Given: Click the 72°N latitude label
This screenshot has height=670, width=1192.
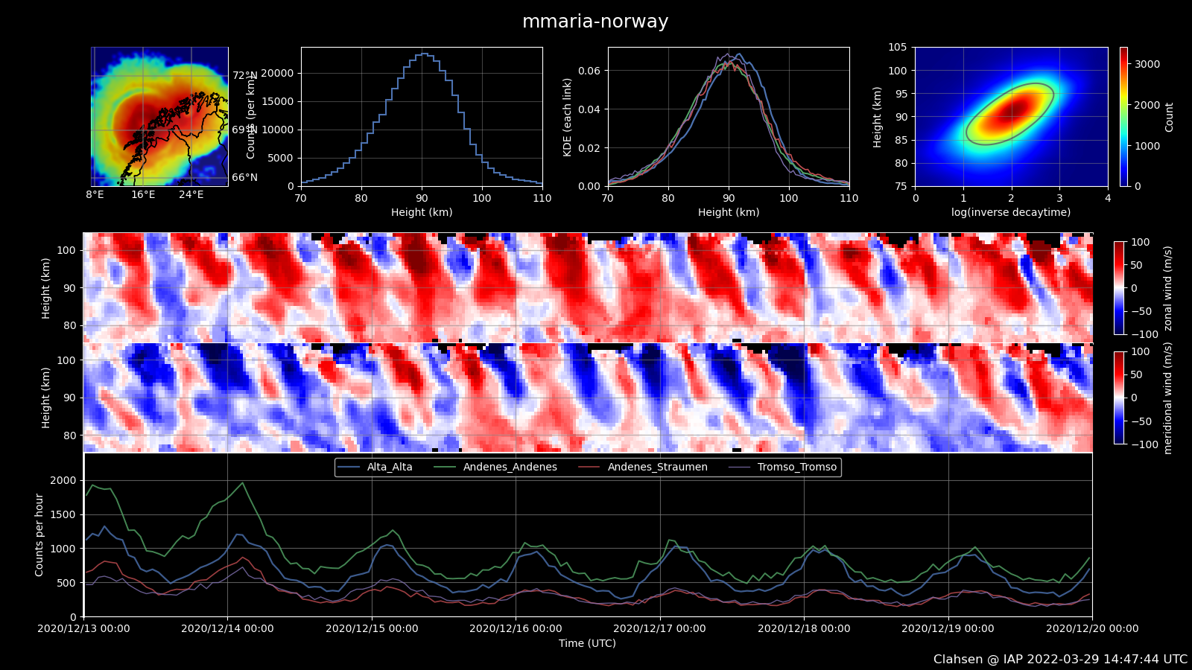Looking at the screenshot, I should point(244,75).
